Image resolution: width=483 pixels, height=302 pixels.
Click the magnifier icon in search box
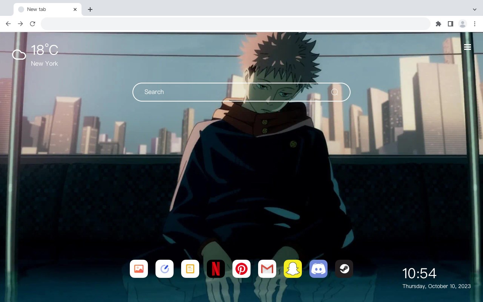point(335,92)
